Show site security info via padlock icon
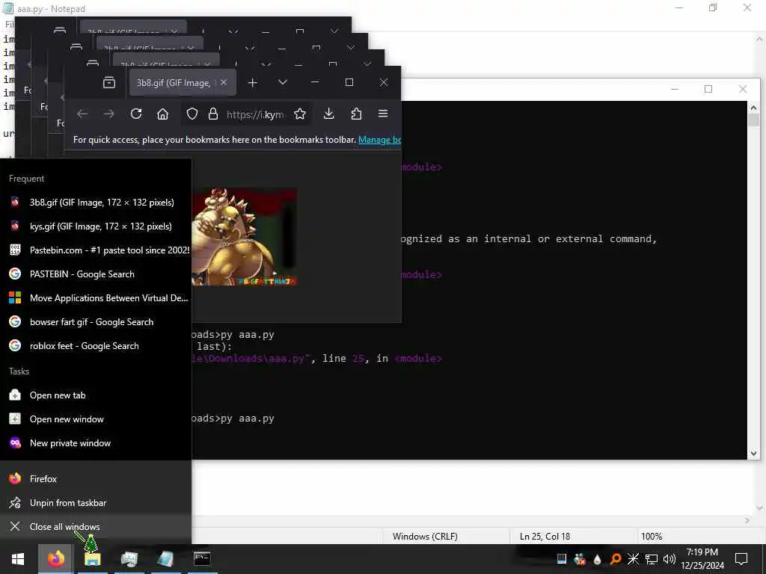The image size is (766, 574). pos(213,114)
